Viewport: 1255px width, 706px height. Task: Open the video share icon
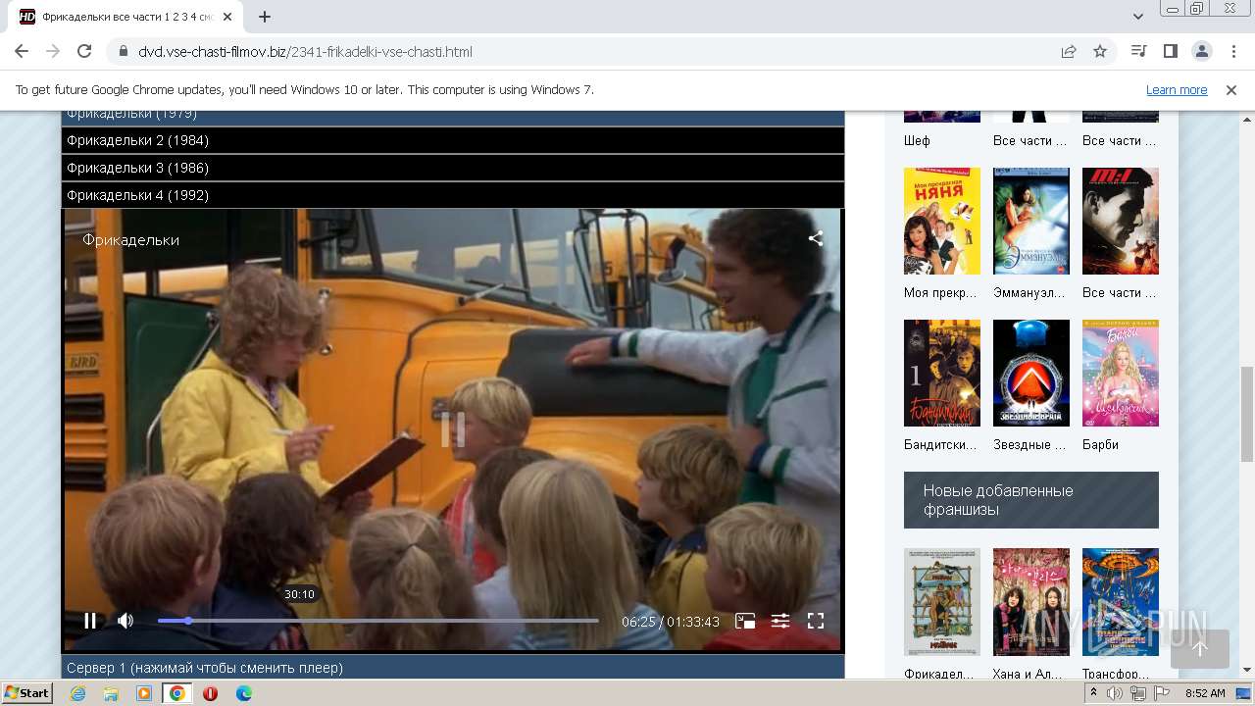click(816, 238)
